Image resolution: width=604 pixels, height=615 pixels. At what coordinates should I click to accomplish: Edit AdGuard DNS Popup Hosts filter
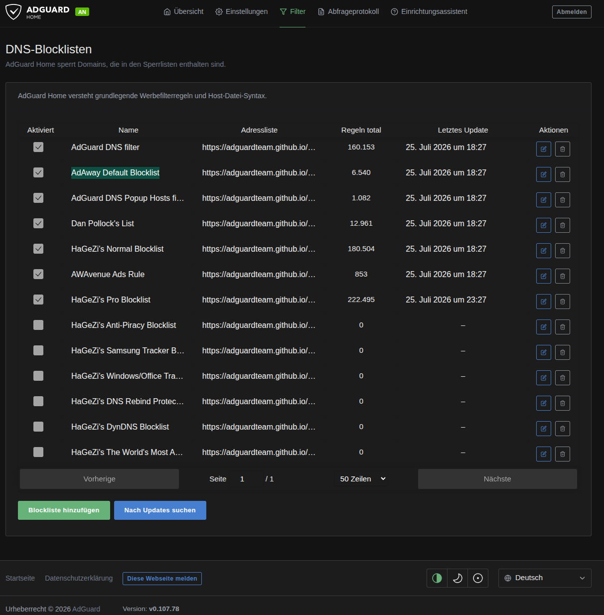544,200
